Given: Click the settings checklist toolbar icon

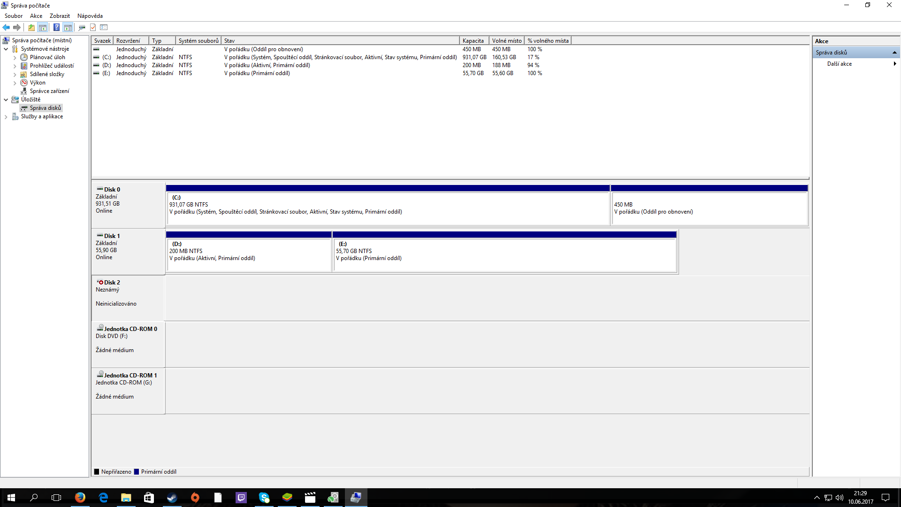Looking at the screenshot, I should click(104, 27).
